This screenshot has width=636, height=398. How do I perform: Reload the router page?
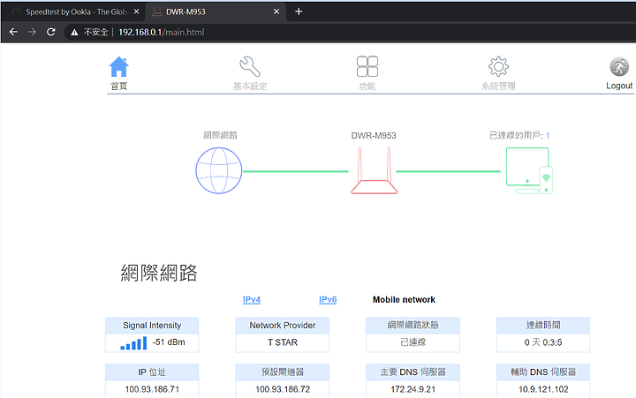[50, 32]
